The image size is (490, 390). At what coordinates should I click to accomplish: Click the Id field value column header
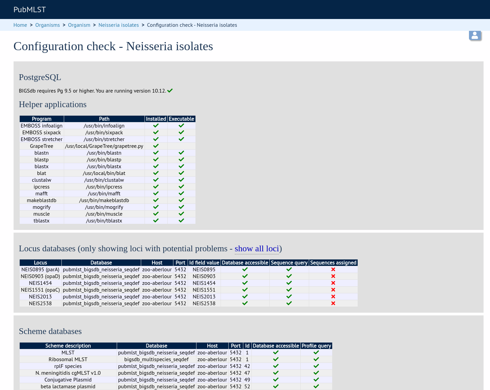pyautogui.click(x=204, y=262)
